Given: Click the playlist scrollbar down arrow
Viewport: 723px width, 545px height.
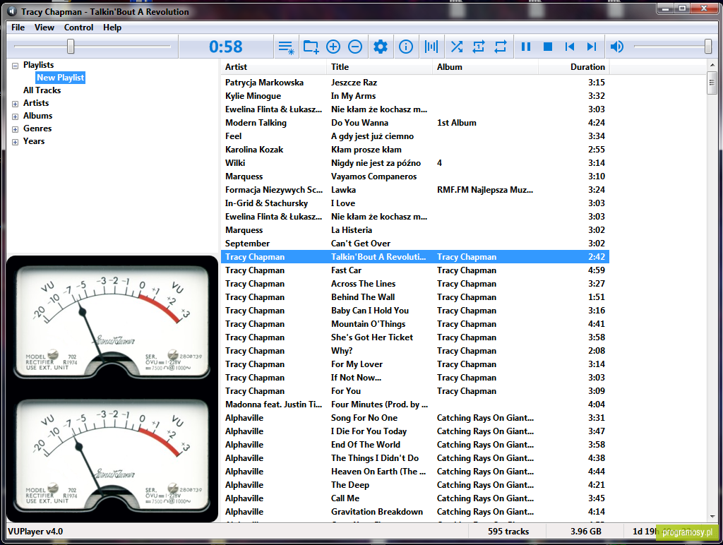Looking at the screenshot, I should 712,517.
